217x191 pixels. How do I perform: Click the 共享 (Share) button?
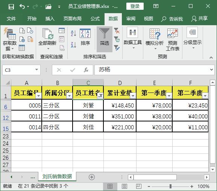200,18
